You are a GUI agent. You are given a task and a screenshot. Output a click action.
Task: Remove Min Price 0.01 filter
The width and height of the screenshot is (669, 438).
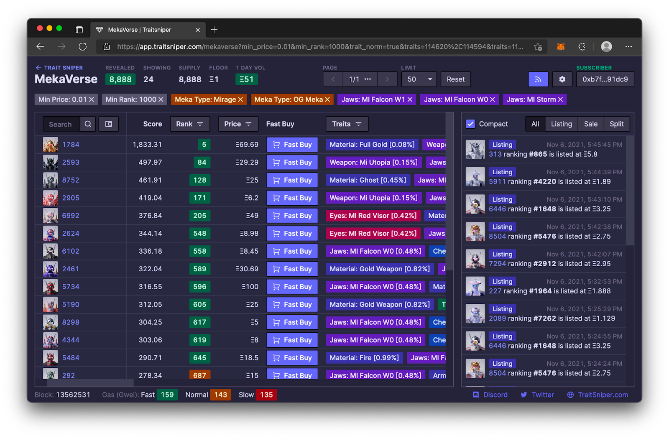(x=92, y=99)
